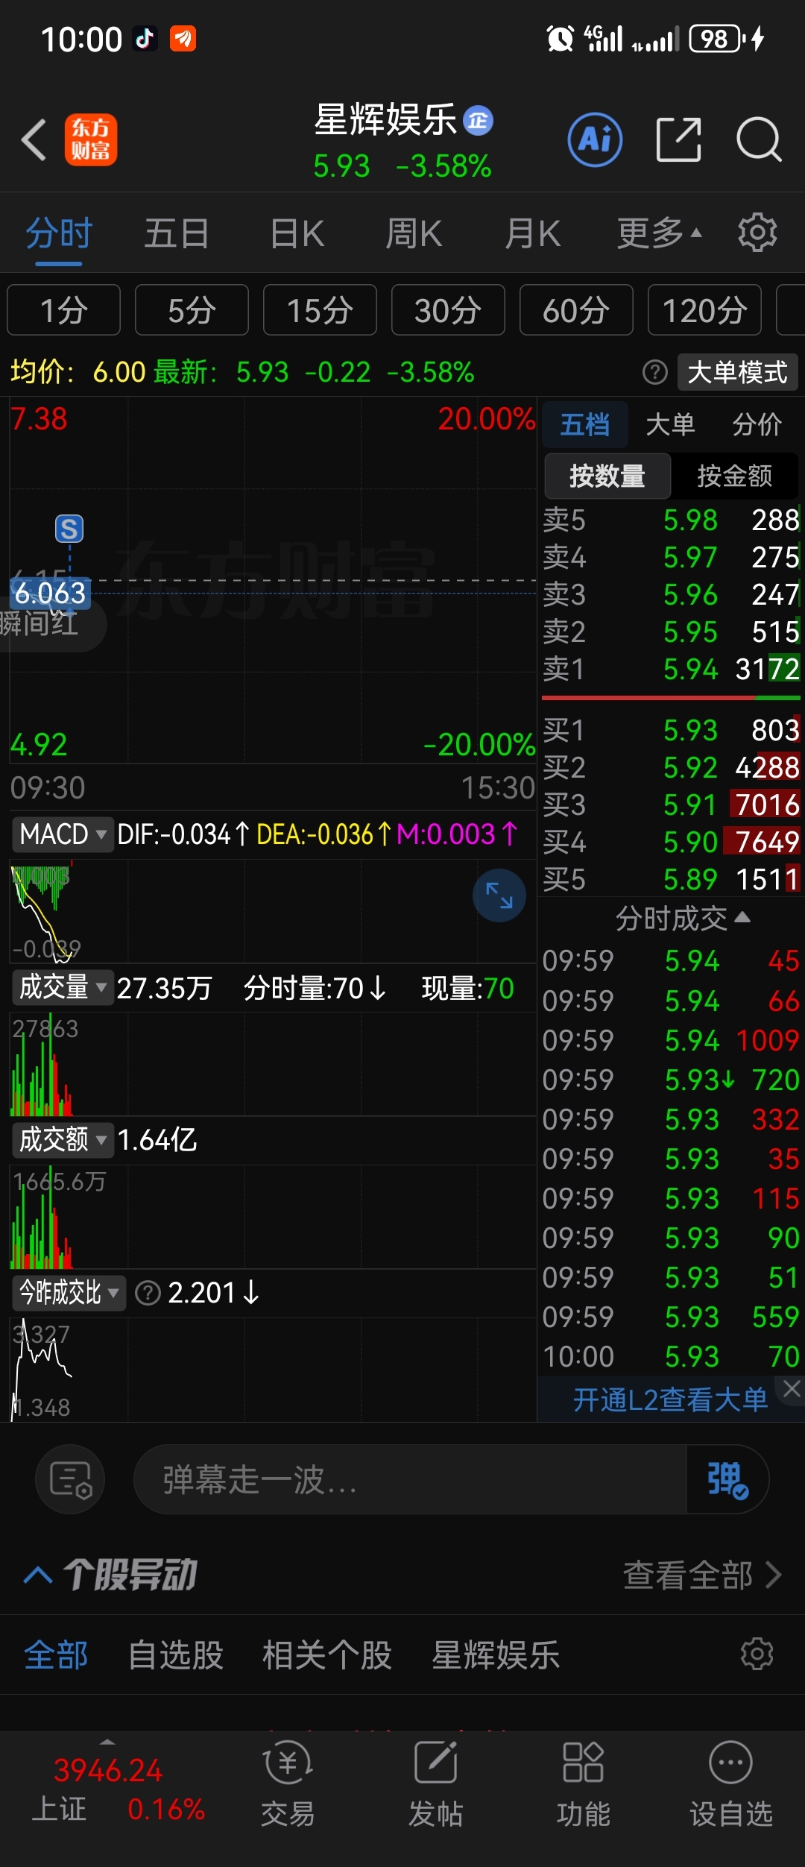The image size is (805, 1867).
Task: Switch to 月K chart tab
Action: click(x=532, y=233)
